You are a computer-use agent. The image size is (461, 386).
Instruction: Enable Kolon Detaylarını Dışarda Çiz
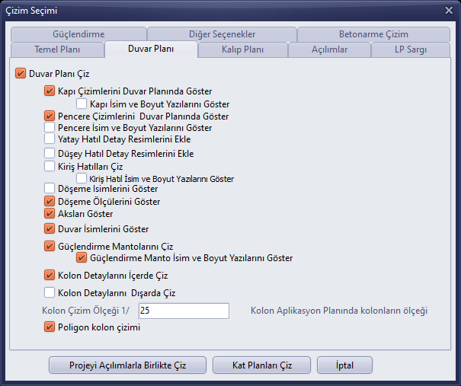(50, 292)
